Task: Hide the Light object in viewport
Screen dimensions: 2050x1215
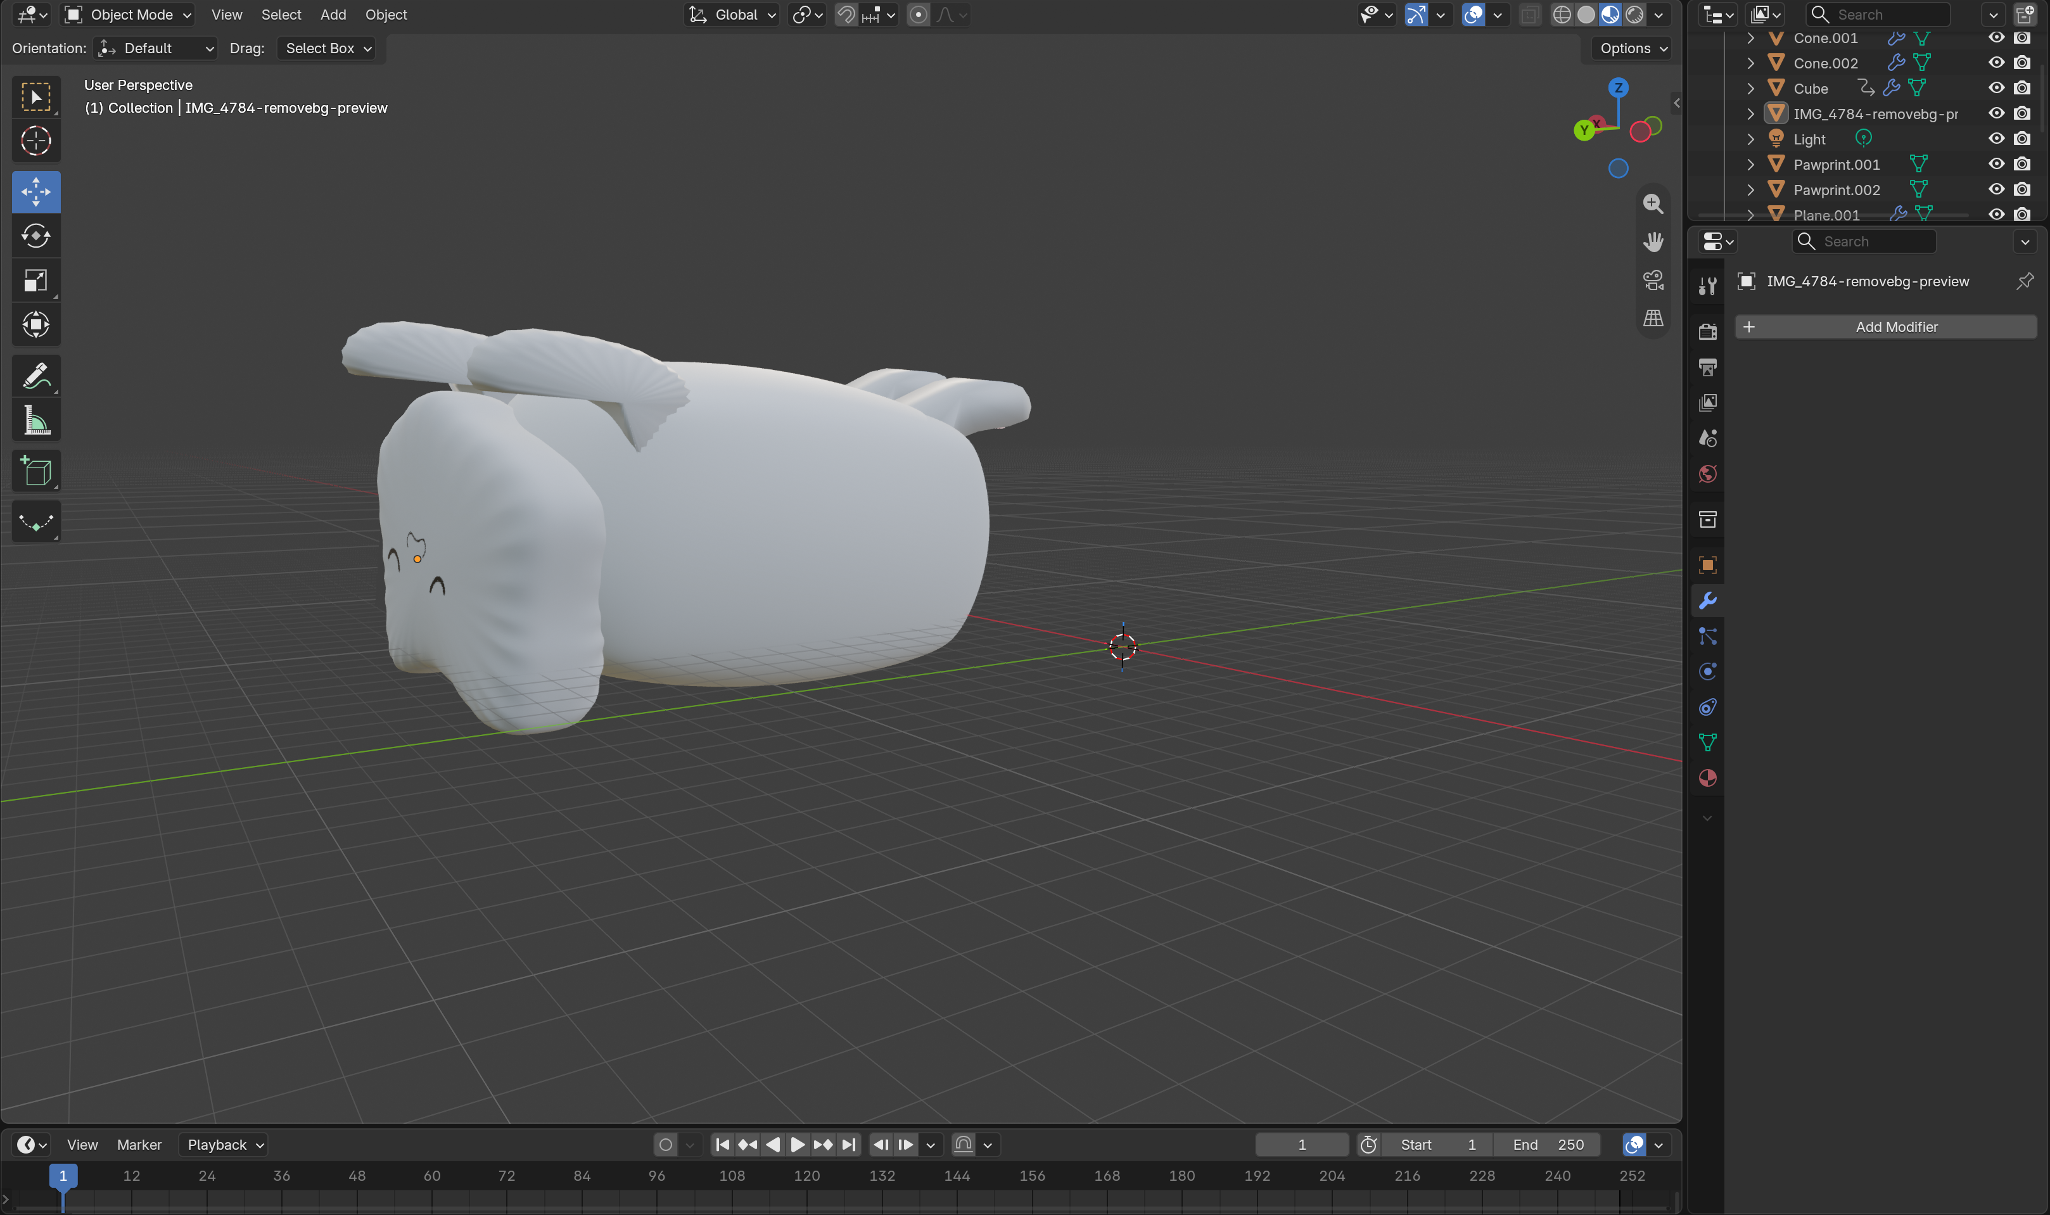Action: [1997, 138]
